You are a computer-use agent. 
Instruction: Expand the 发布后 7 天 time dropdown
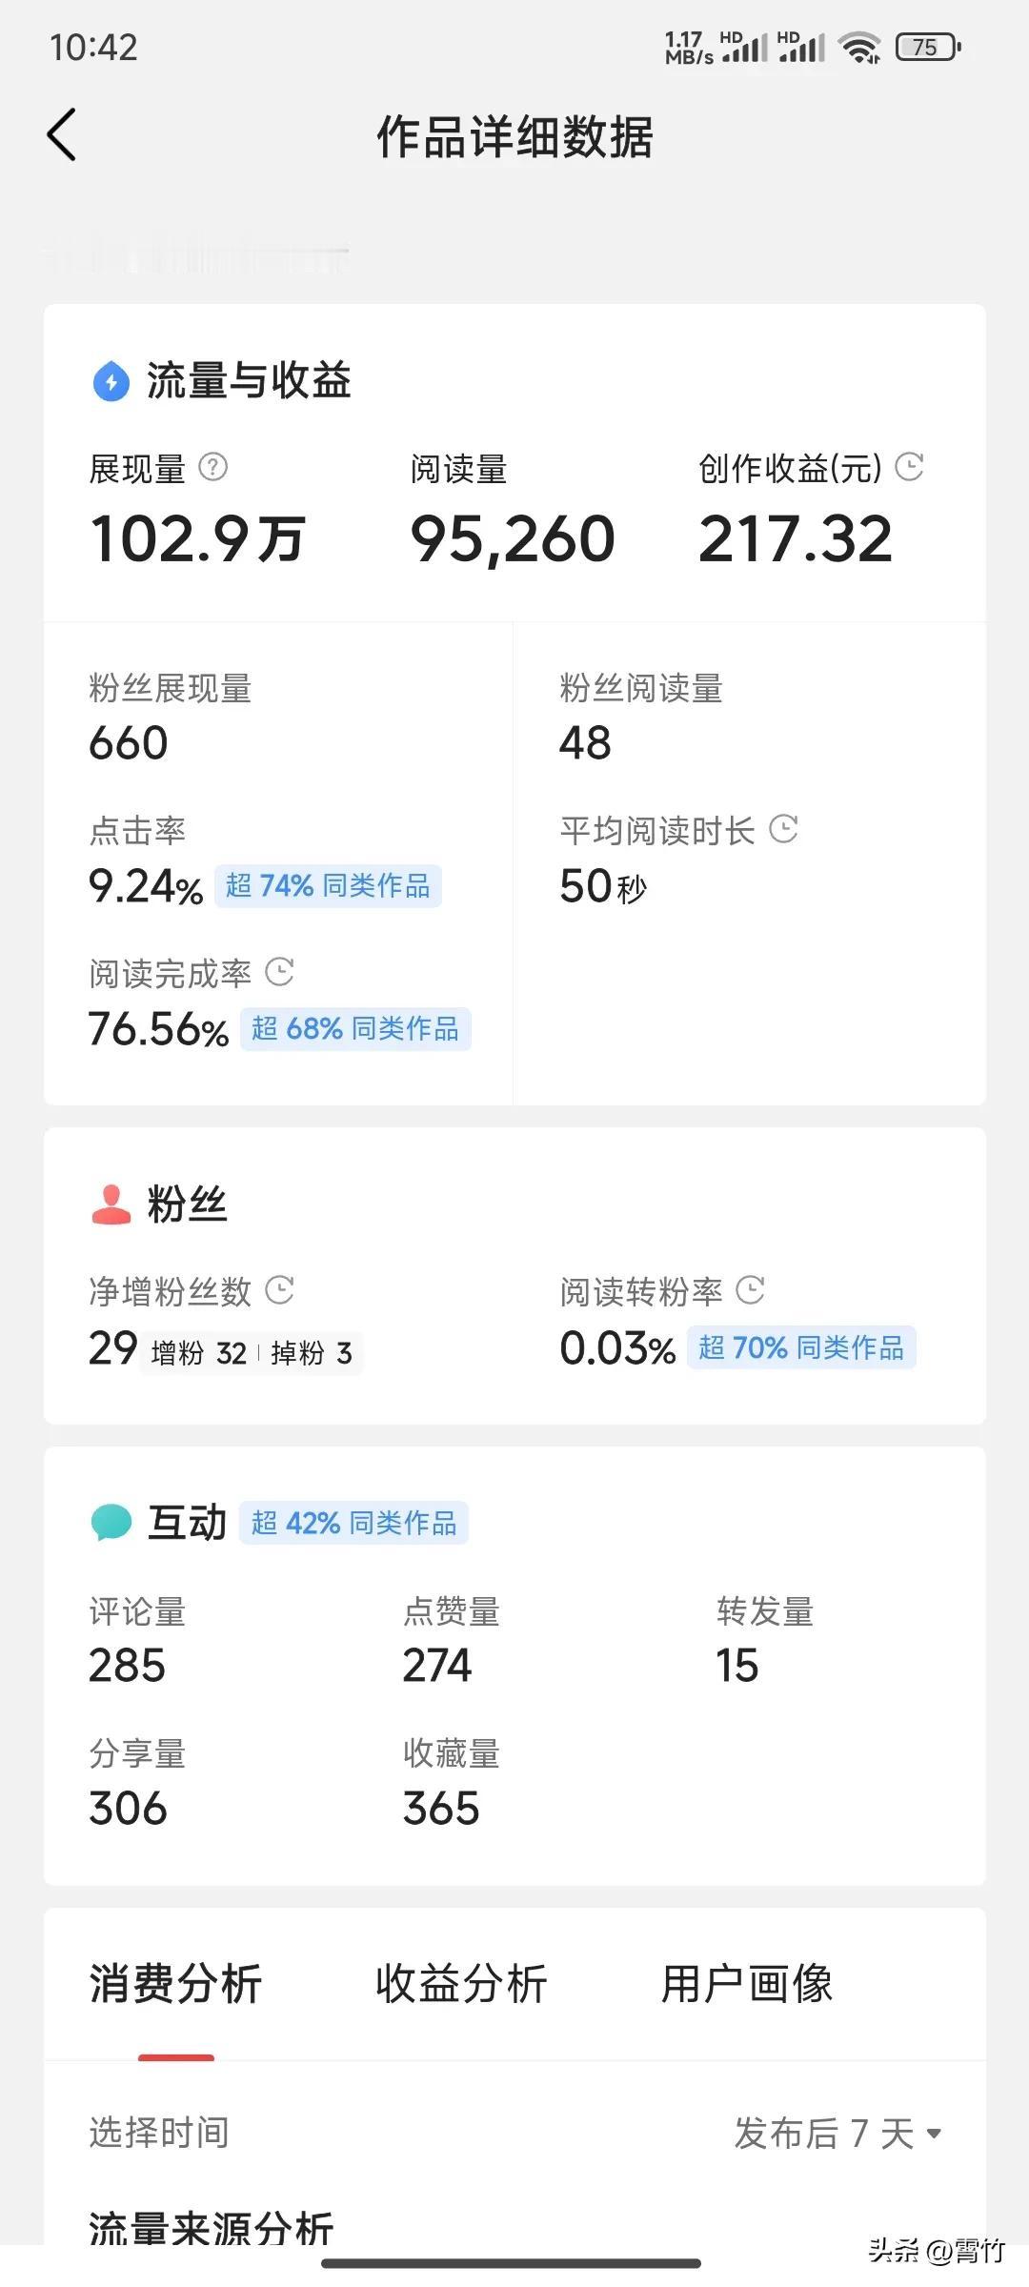coord(837,2133)
